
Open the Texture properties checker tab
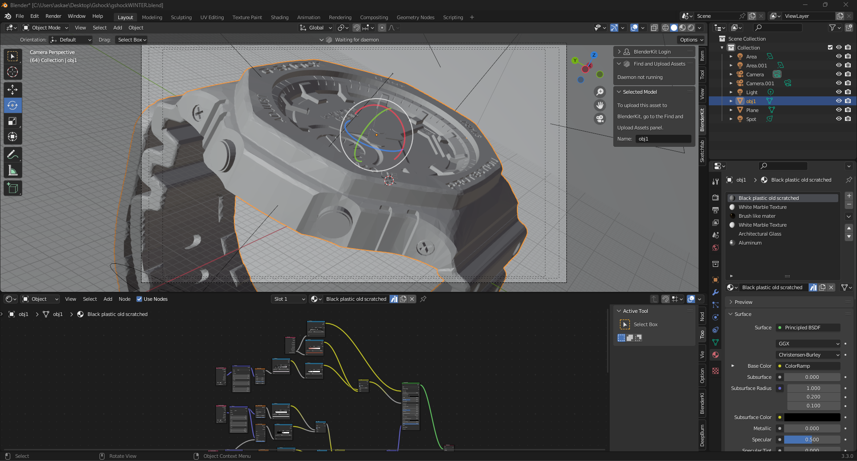pyautogui.click(x=716, y=371)
